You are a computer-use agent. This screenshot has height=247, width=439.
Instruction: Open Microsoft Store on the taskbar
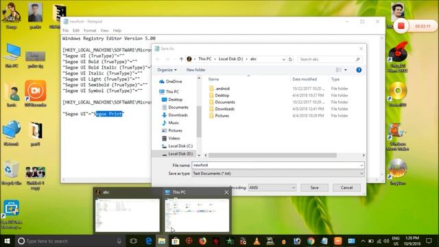tap(176, 241)
